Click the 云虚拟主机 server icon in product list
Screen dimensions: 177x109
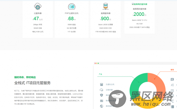click(x=101, y=84)
